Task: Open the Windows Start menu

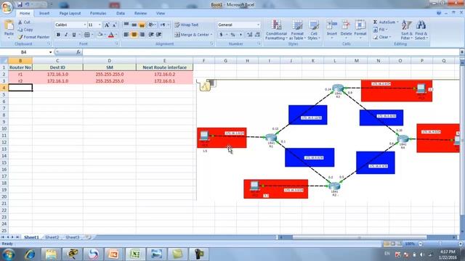Action: point(9,254)
